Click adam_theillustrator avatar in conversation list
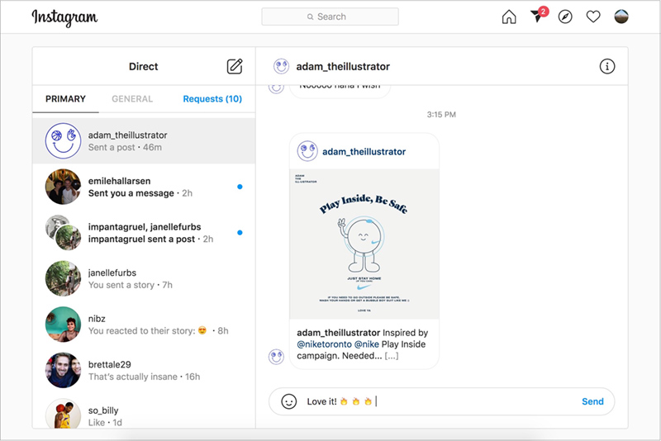The width and height of the screenshot is (661, 441). point(64,140)
